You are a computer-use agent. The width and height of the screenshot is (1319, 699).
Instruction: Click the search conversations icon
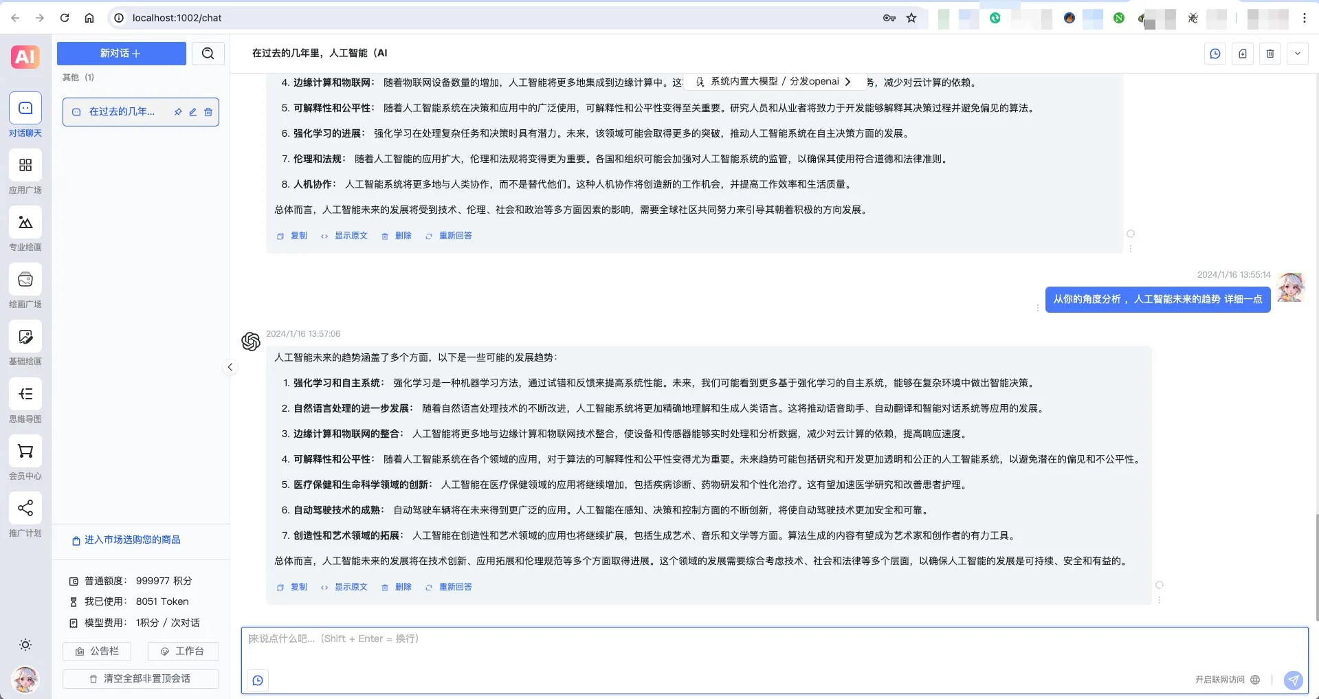coord(208,53)
